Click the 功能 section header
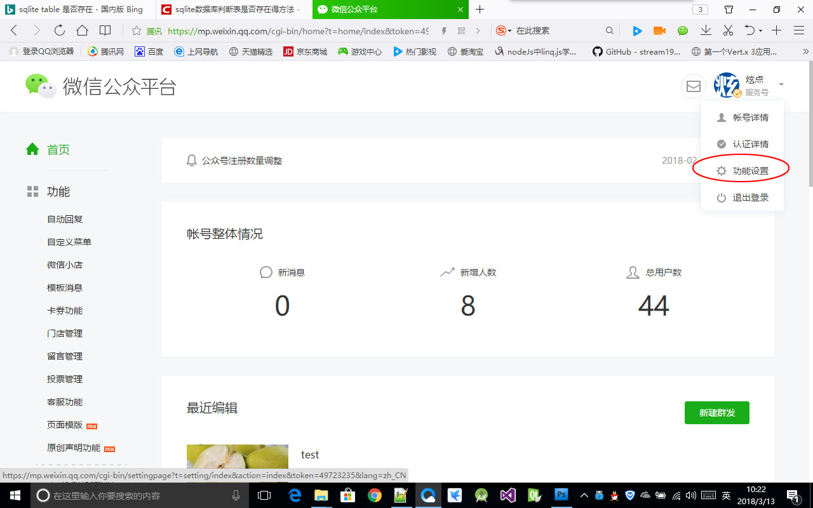Viewport: 813px width, 508px height. tap(48, 192)
